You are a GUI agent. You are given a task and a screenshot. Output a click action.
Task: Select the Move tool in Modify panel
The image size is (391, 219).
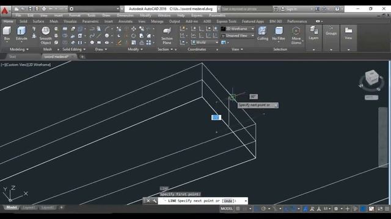133,29
